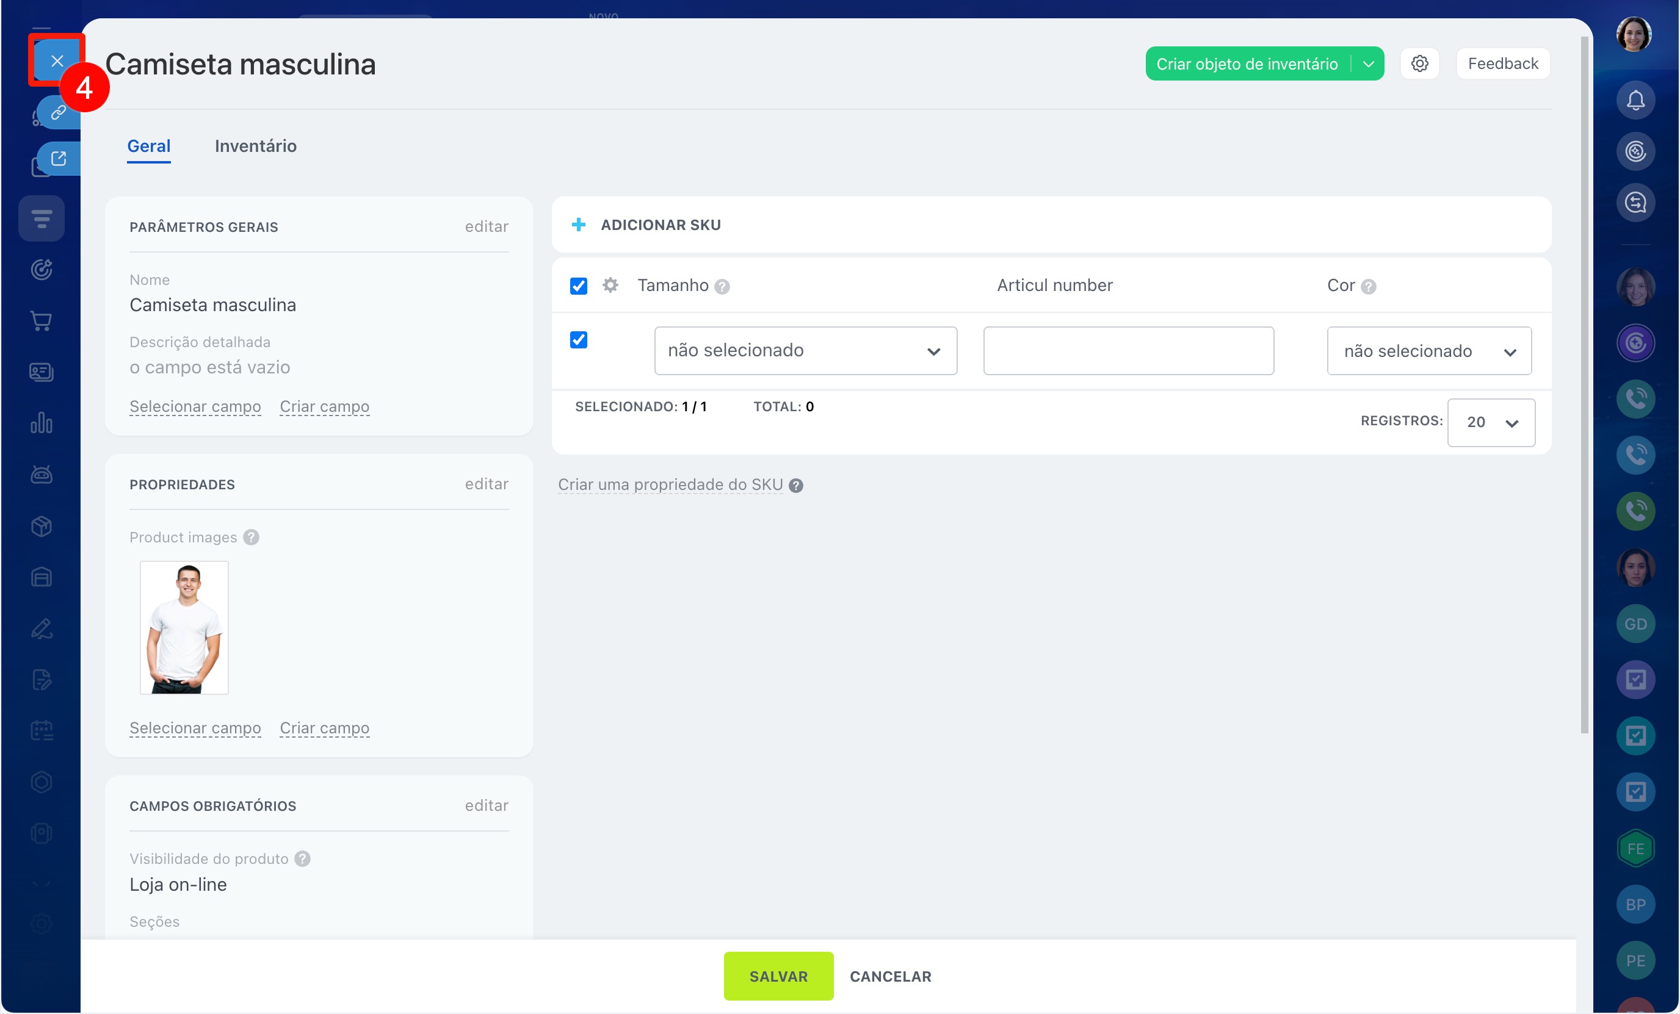Viewport: 1680px width, 1014px height.
Task: Select the Geral tab
Action: 148,146
